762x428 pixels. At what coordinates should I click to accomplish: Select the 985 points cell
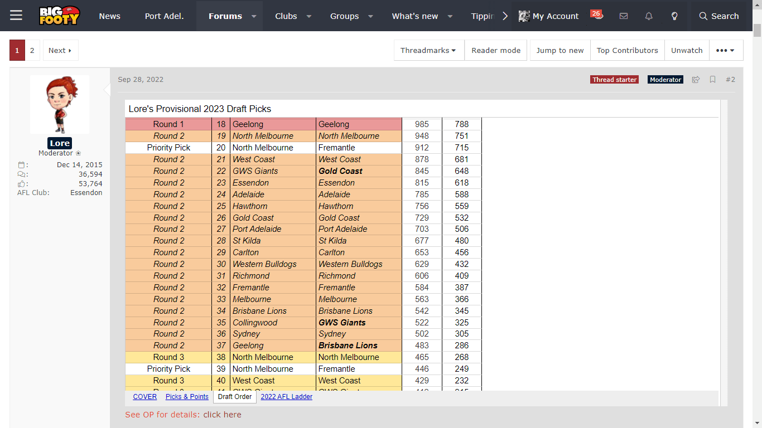(x=422, y=124)
